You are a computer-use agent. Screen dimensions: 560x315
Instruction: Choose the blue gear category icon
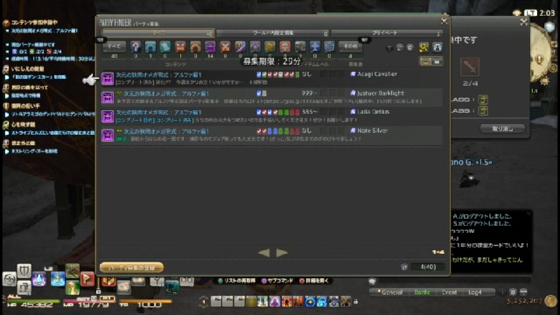click(x=329, y=46)
